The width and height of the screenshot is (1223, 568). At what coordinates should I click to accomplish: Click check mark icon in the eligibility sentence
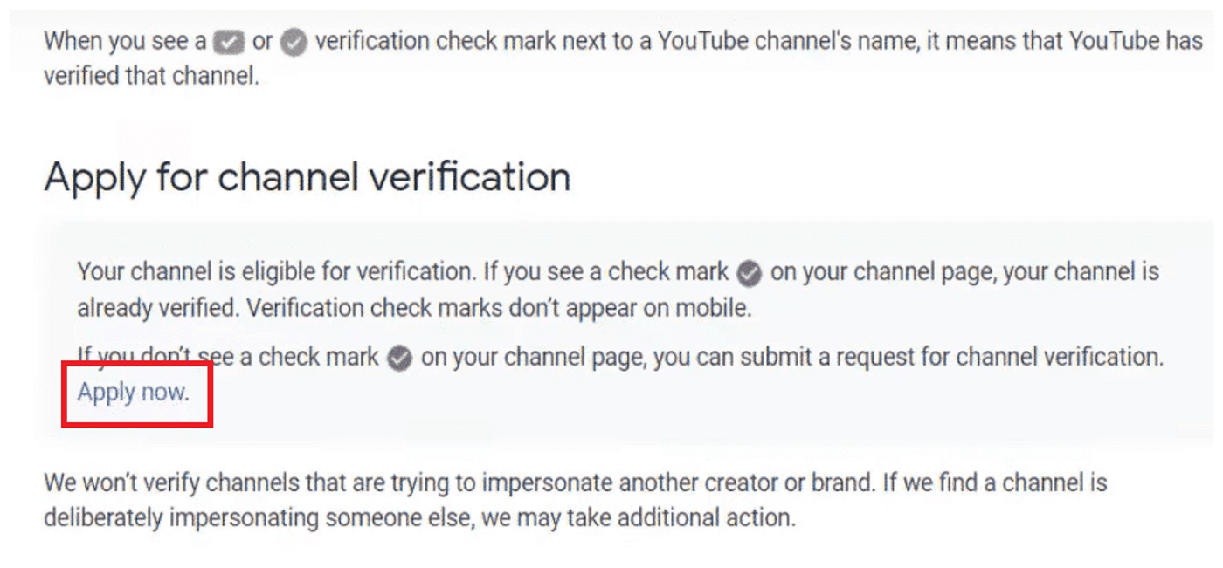tap(749, 273)
